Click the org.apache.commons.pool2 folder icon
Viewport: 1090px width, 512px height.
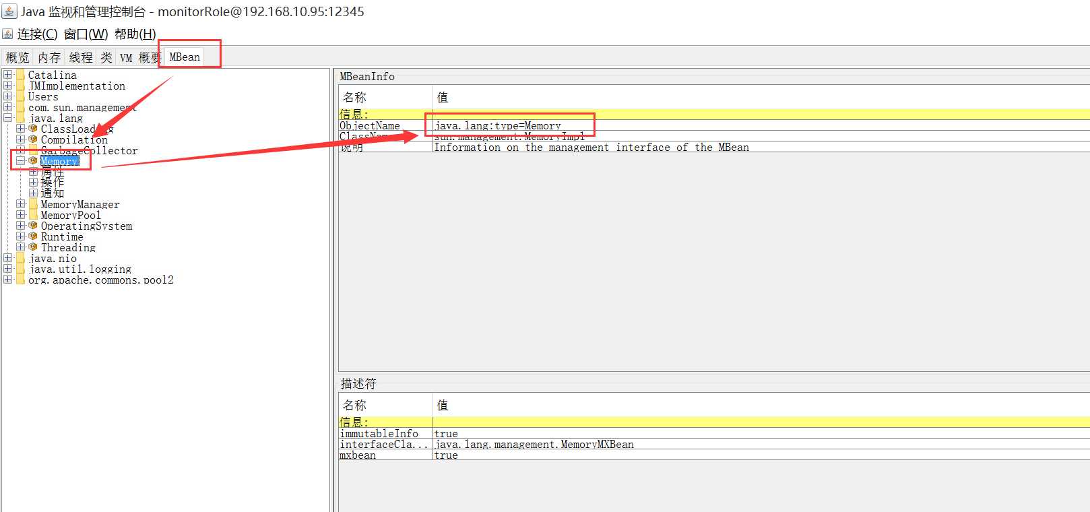pos(21,280)
